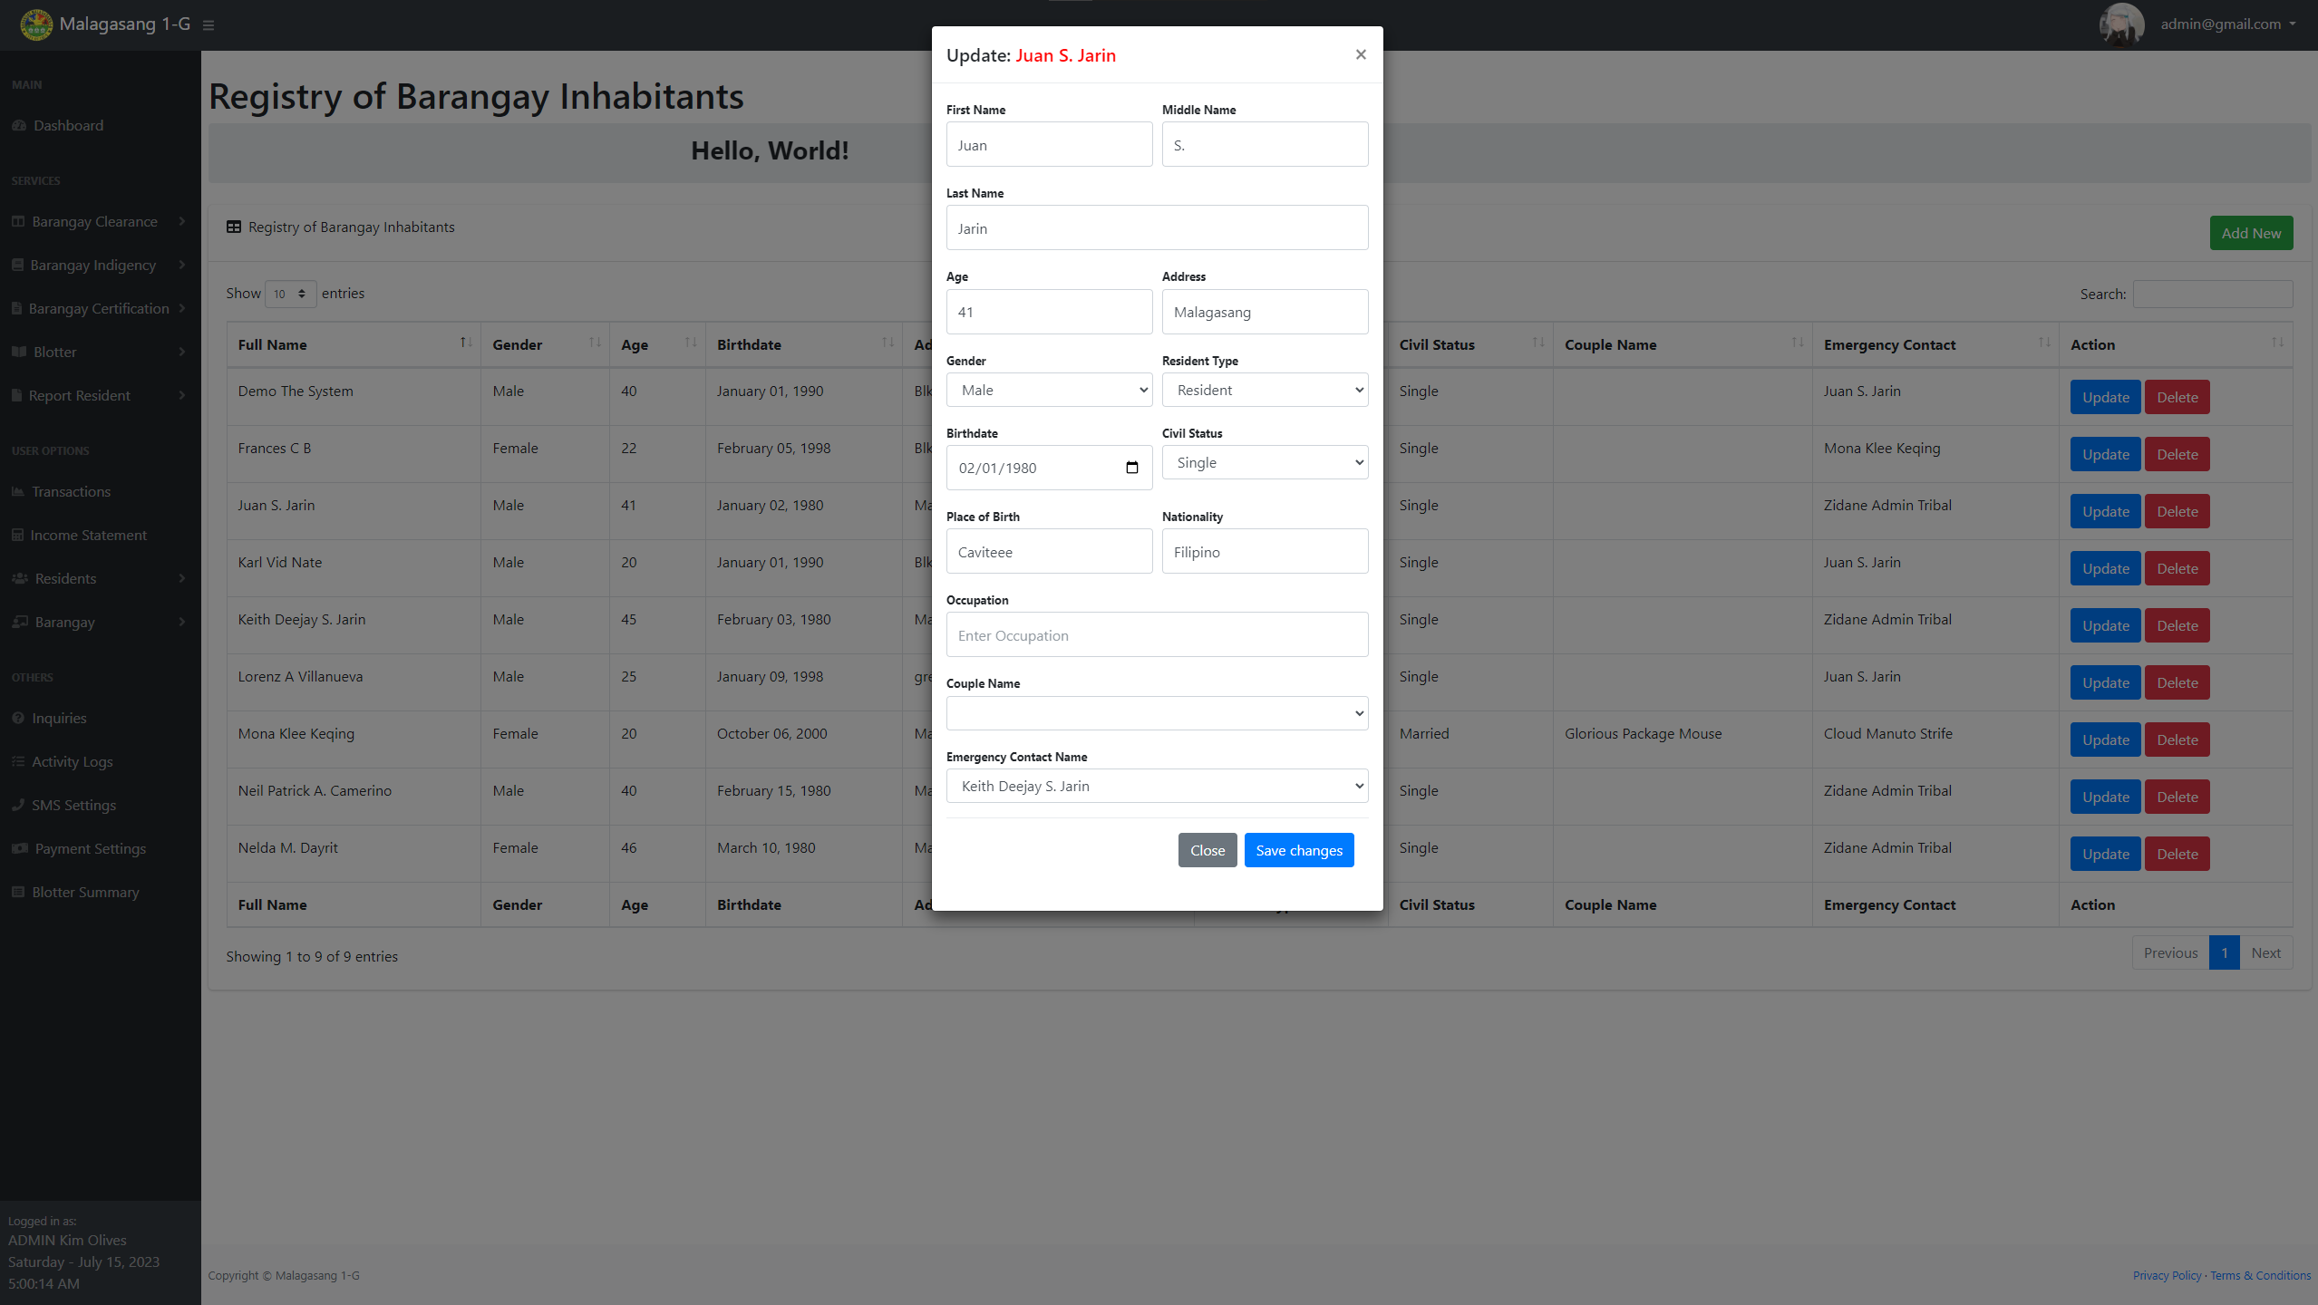Click the Inquiries question mark icon

click(x=18, y=718)
